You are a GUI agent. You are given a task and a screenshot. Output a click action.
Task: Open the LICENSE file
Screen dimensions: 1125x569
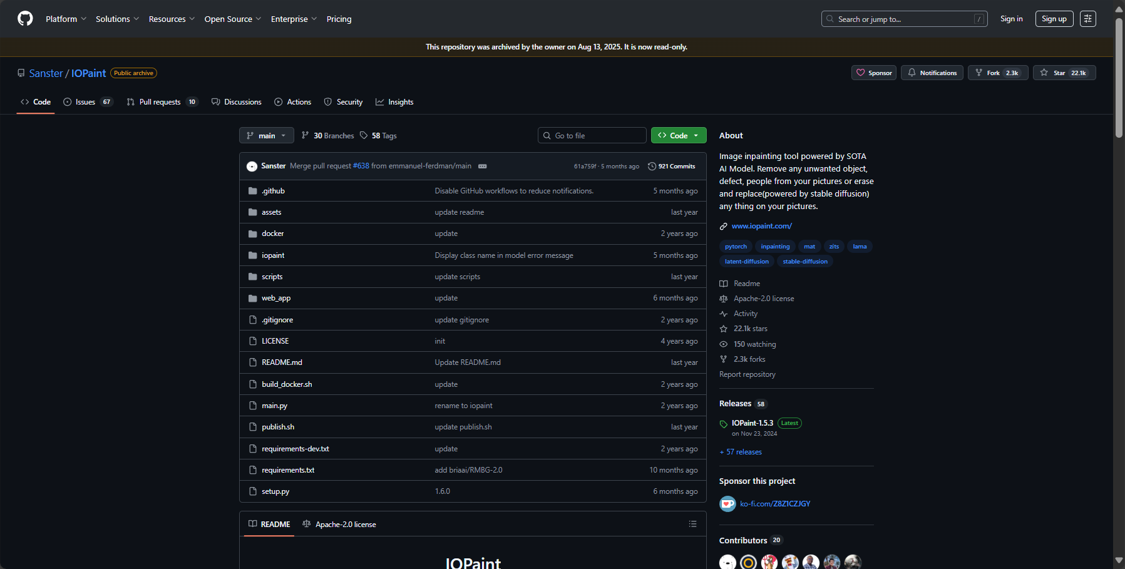point(275,341)
